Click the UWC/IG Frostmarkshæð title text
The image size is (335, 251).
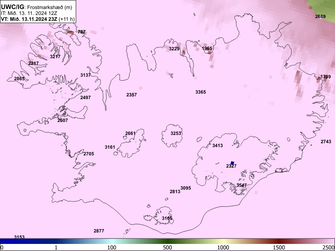coord(37,7)
